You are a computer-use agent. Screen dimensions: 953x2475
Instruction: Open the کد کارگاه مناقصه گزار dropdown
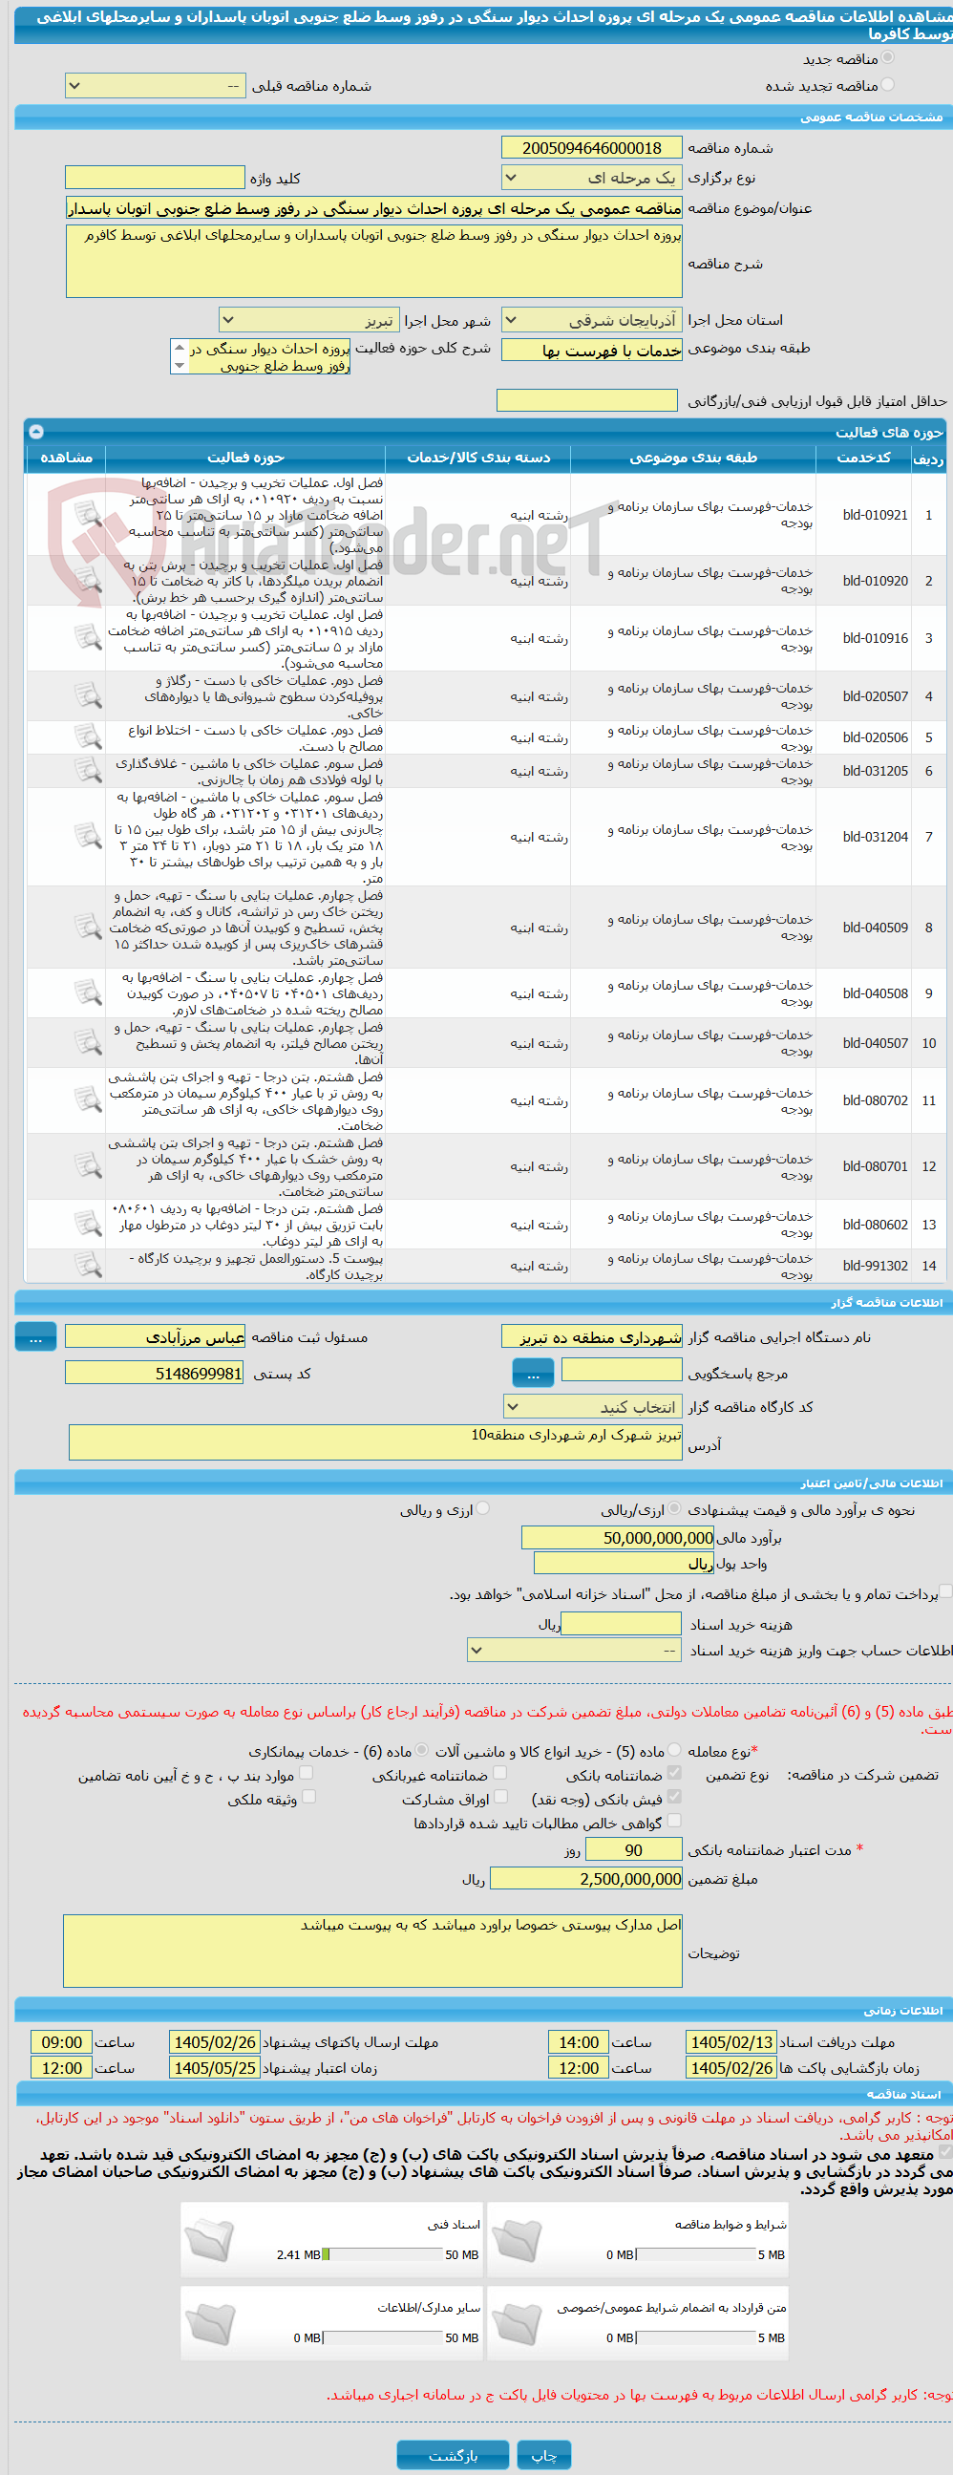click(593, 1408)
